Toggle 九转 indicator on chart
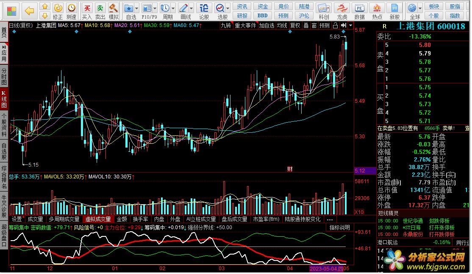 [x=226, y=25]
